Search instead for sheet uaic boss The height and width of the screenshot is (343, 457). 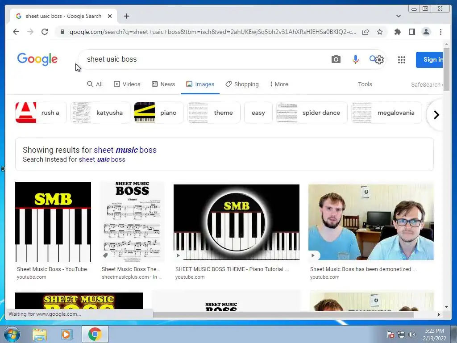(102, 159)
